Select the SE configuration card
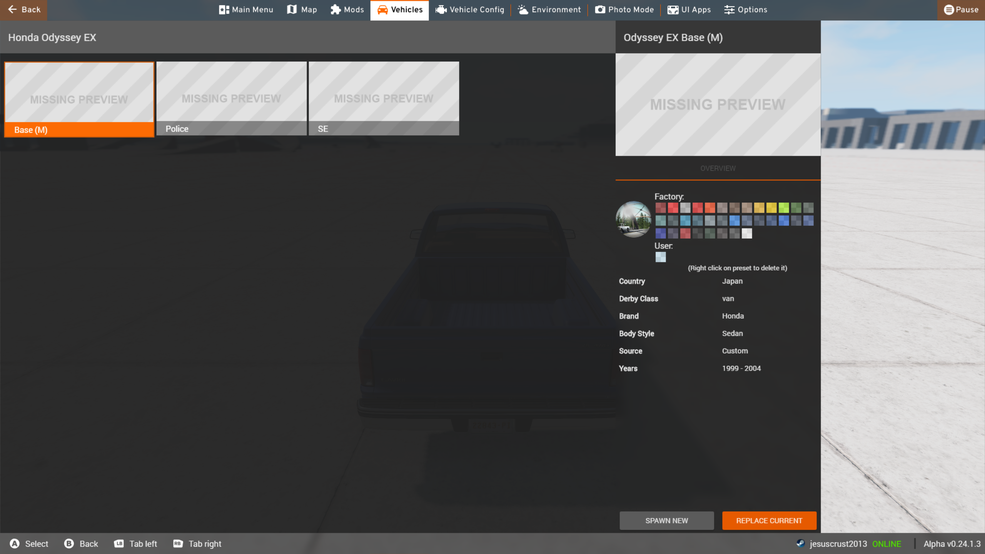Viewport: 985px width, 554px height. click(x=384, y=98)
